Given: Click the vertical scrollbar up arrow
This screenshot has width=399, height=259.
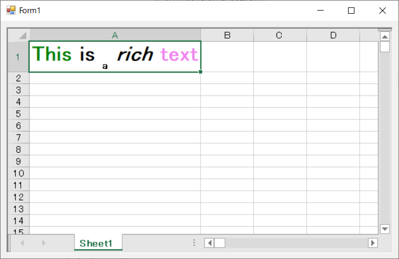Looking at the screenshot, I should pyautogui.click(x=385, y=36).
